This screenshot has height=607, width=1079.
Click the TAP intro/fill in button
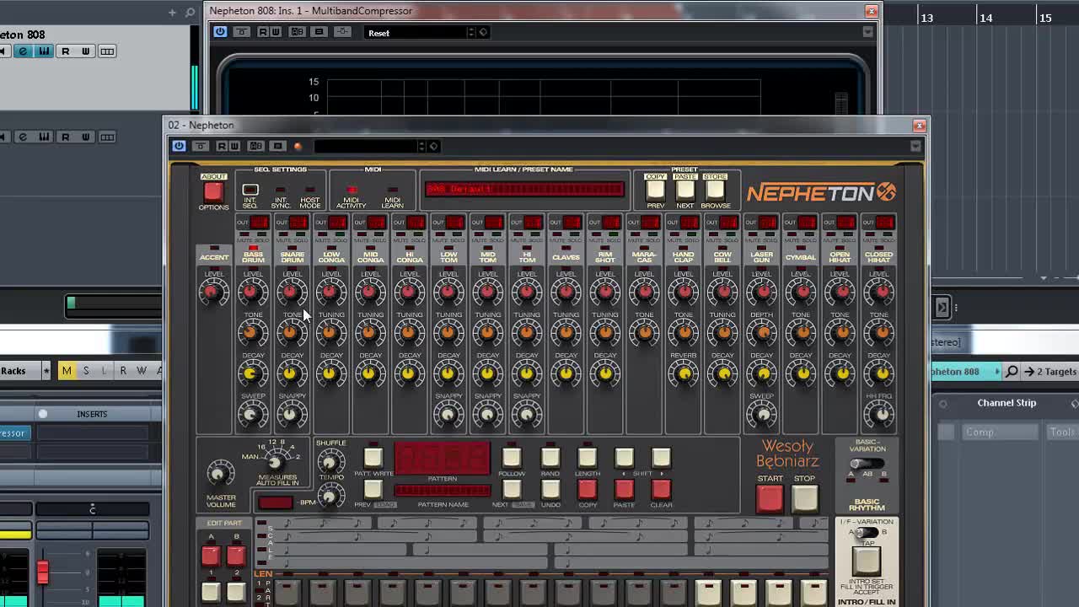click(866, 561)
